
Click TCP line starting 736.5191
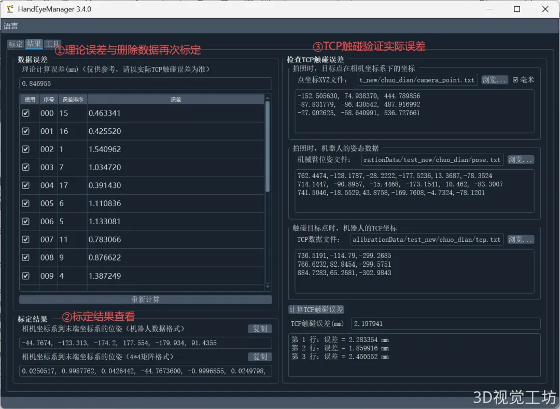pyautogui.click(x=344, y=255)
